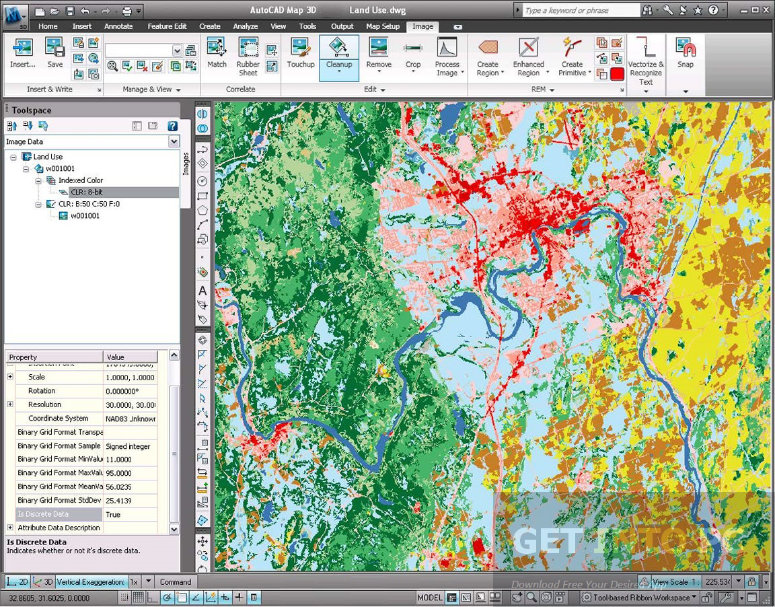Expand the Resolution property row

point(10,404)
